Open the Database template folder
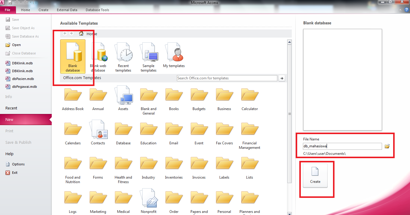 pos(123,133)
